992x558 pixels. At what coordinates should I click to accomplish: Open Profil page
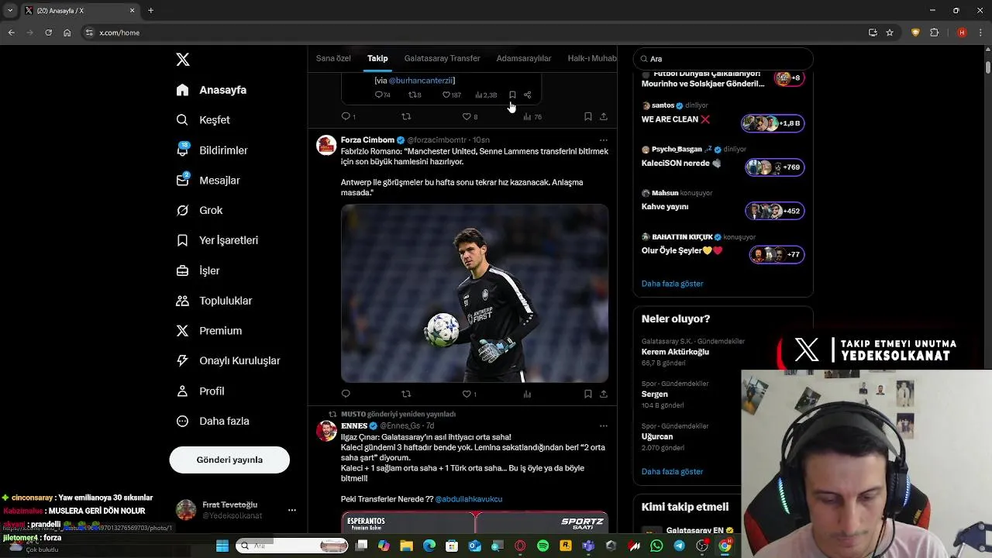point(200,391)
